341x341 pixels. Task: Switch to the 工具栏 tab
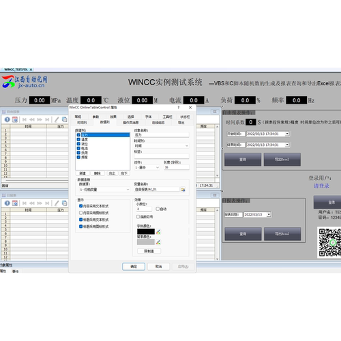[x=167, y=117]
